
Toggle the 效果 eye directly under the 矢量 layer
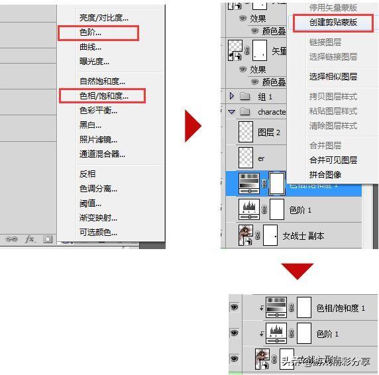tap(243, 70)
